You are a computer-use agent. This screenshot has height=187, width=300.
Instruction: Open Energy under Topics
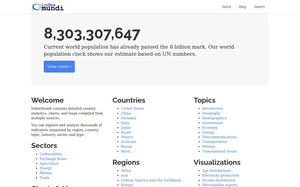[x=208, y=132]
